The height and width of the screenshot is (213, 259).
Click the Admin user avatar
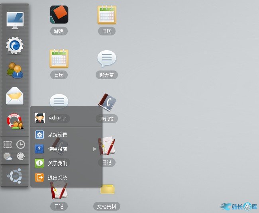[x=40, y=118]
